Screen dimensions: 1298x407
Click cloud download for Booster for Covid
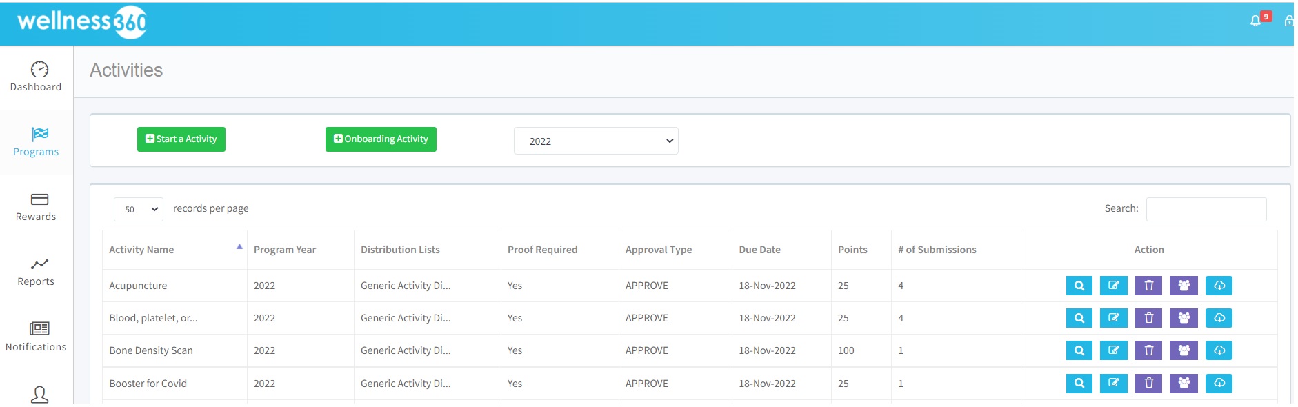tap(1219, 384)
